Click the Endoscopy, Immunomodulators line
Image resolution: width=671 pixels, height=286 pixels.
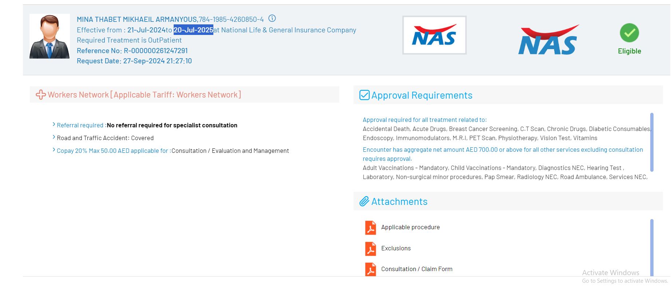480,138
